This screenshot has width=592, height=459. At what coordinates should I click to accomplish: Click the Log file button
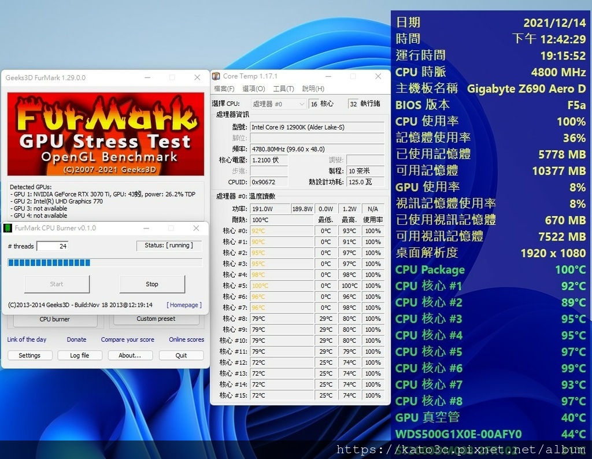(80, 355)
